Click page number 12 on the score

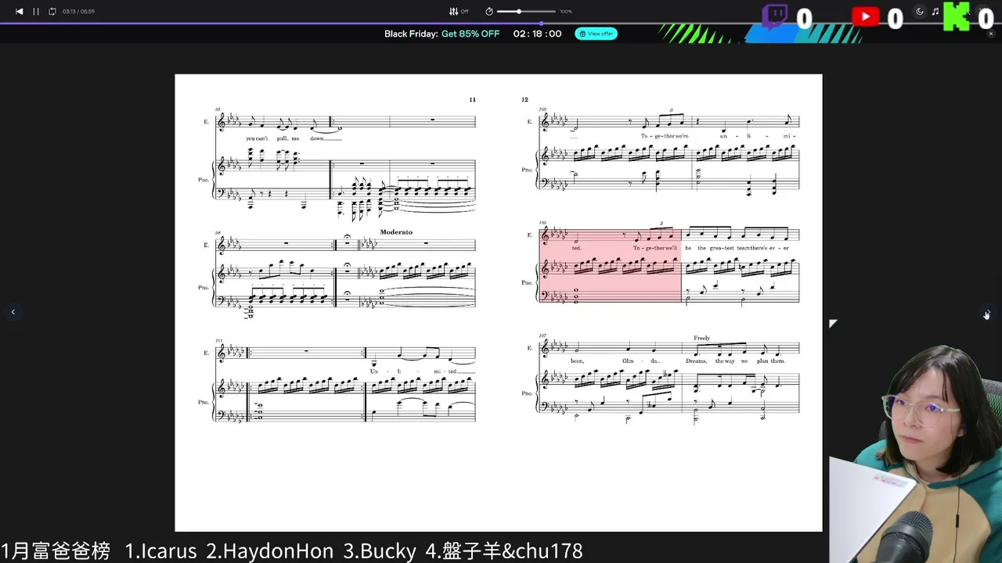coord(524,99)
